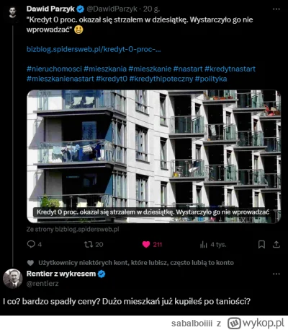Click the share upload icon
Screen dimensions: 288x330
[x=276, y=245]
